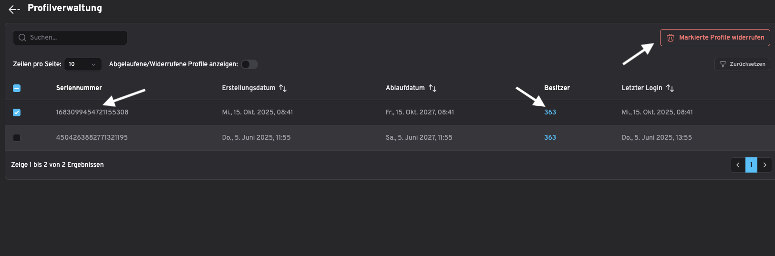The height and width of the screenshot is (256, 775).
Task: Open Besitzer 363 link in second row
Action: (550, 138)
